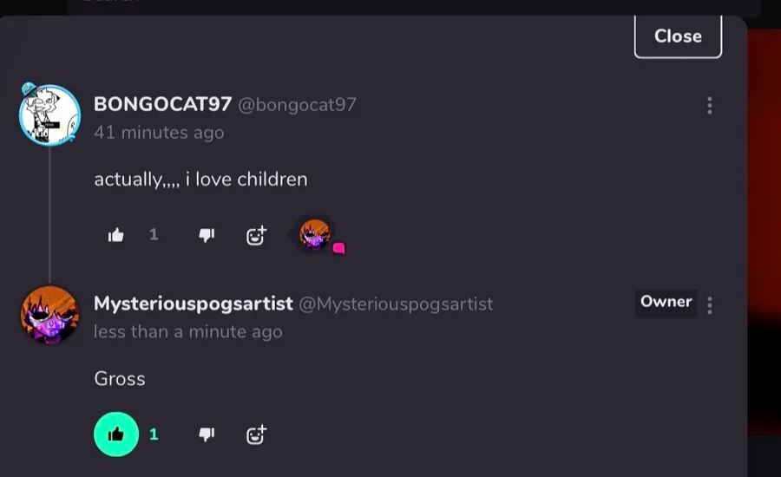The image size is (781, 477).
Task: Click the like count on BONGOCAT97's comment
Action: [154, 234]
